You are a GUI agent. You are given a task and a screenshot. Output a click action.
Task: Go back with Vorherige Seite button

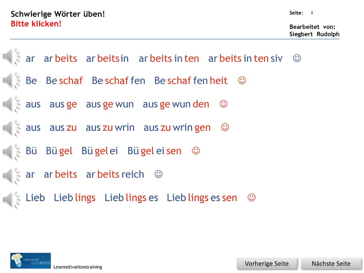click(267, 264)
